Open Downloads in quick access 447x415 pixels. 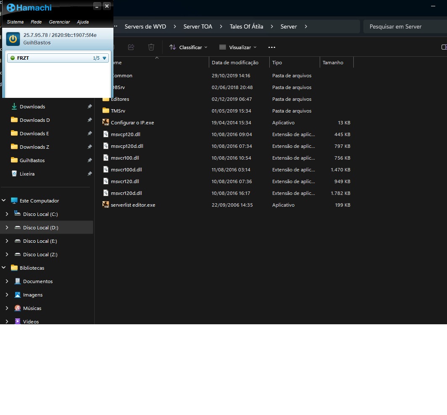pyautogui.click(x=32, y=107)
